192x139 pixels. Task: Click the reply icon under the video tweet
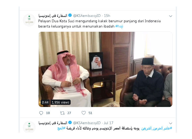(41, 113)
